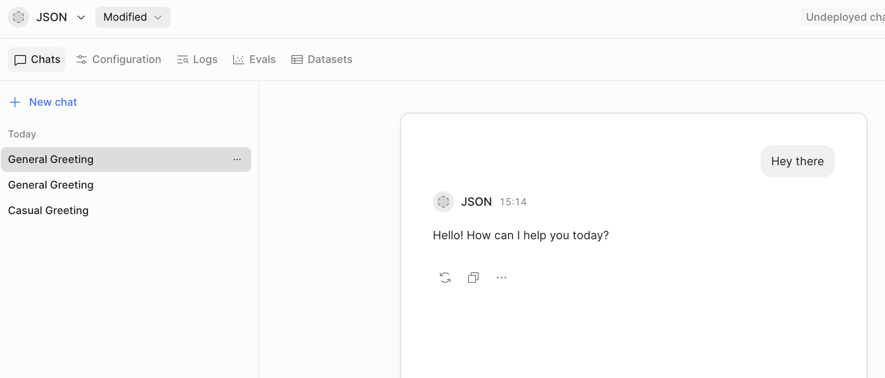
Task: Open the Modified version dropdown
Action: tap(133, 17)
